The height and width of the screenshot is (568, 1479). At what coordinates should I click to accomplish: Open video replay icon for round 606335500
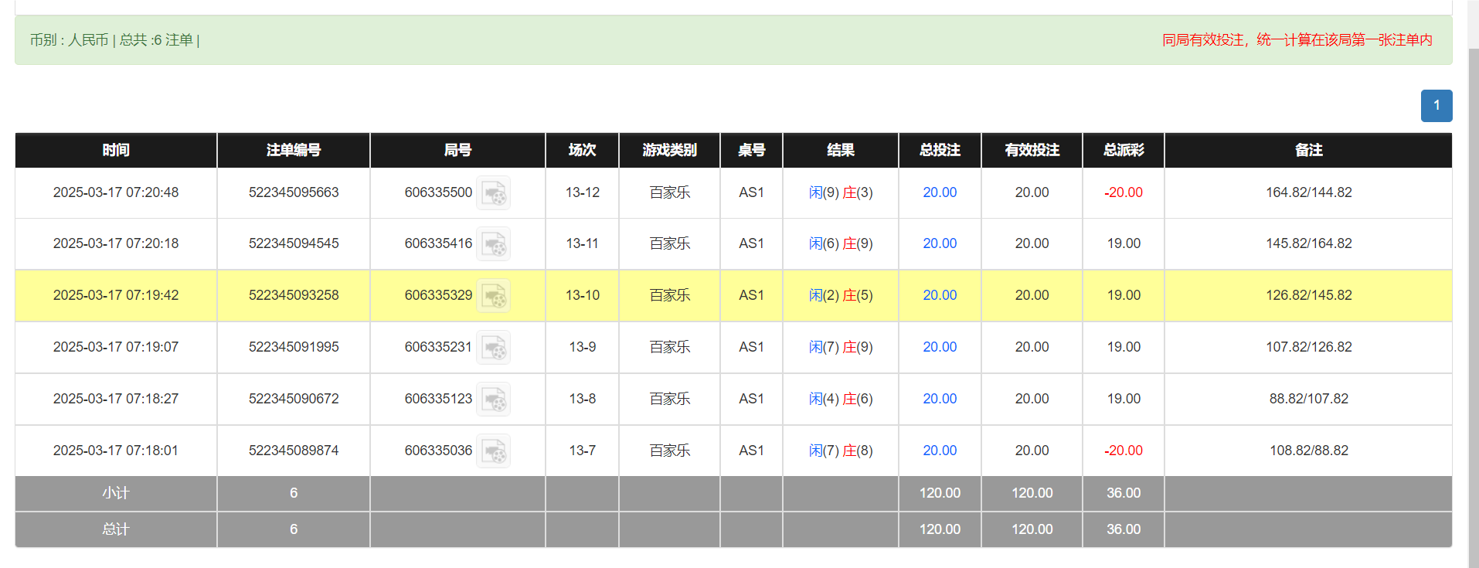point(493,193)
